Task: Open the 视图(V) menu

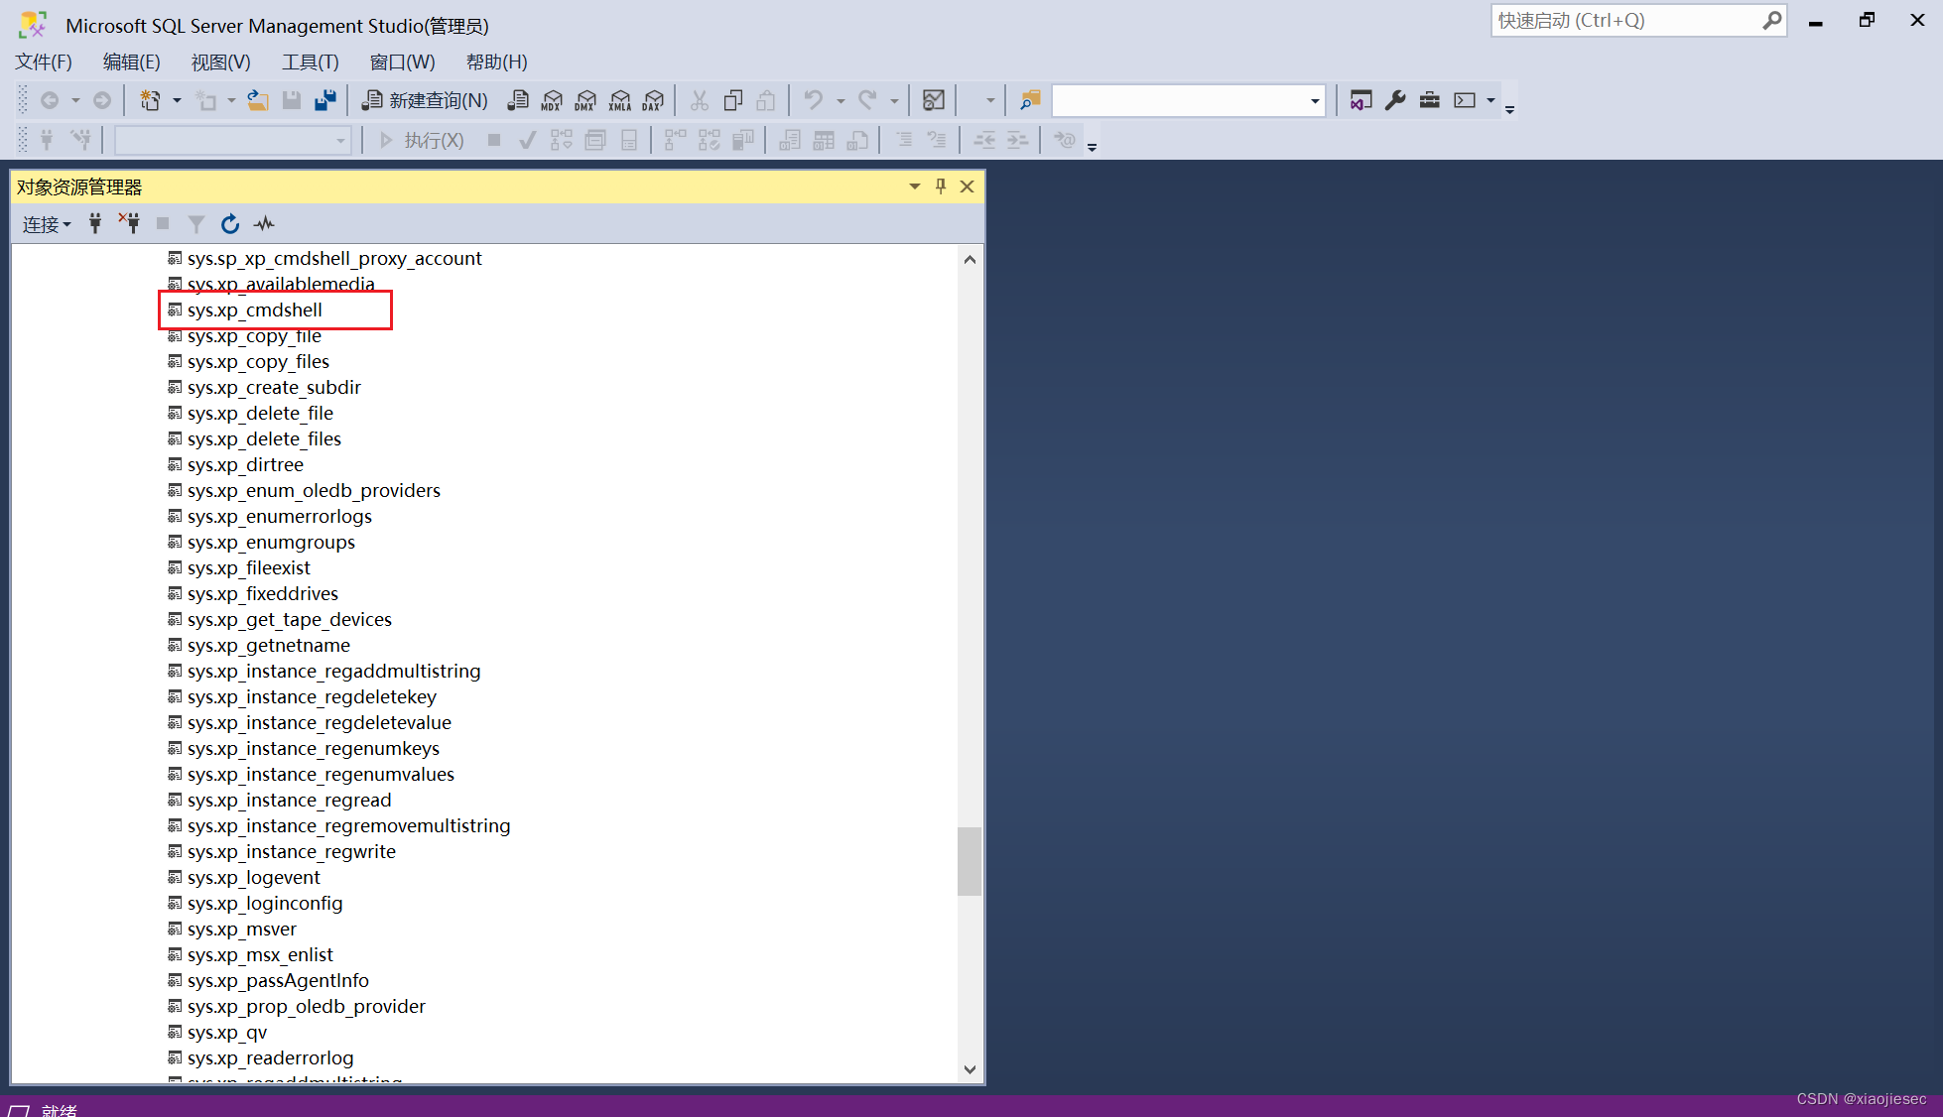Action: click(x=220, y=62)
